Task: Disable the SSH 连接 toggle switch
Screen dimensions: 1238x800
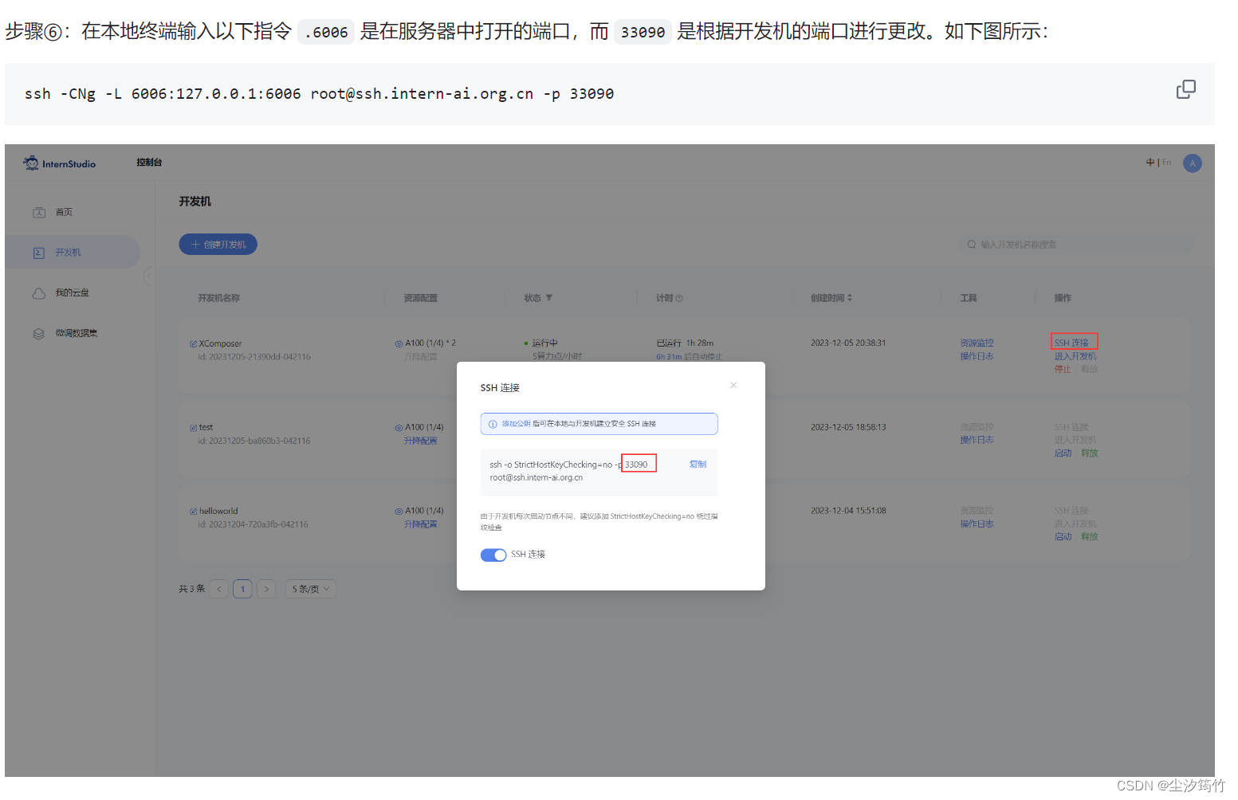Action: point(493,555)
